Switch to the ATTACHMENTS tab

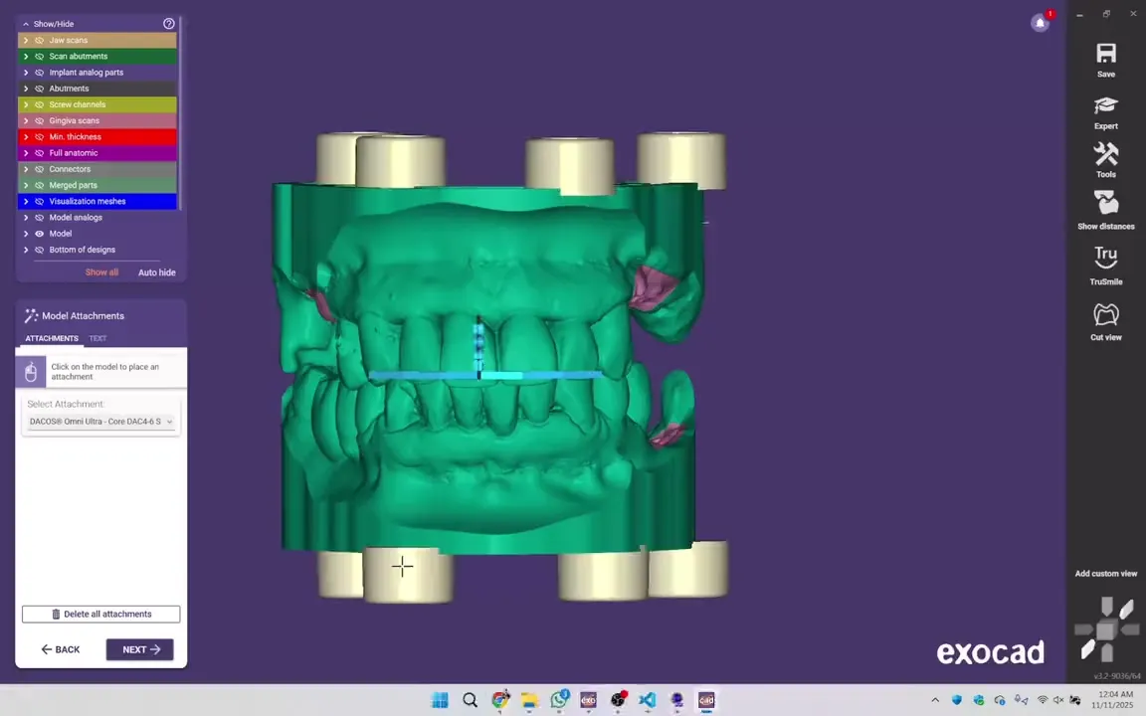(52, 338)
